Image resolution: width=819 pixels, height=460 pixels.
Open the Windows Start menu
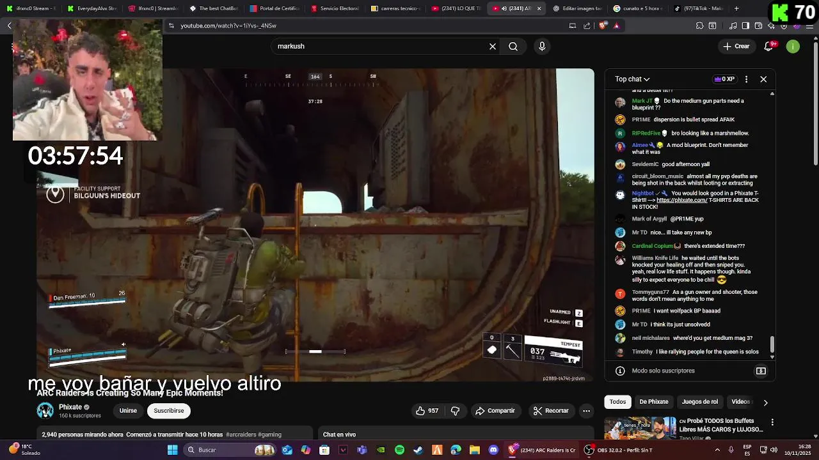(x=172, y=450)
